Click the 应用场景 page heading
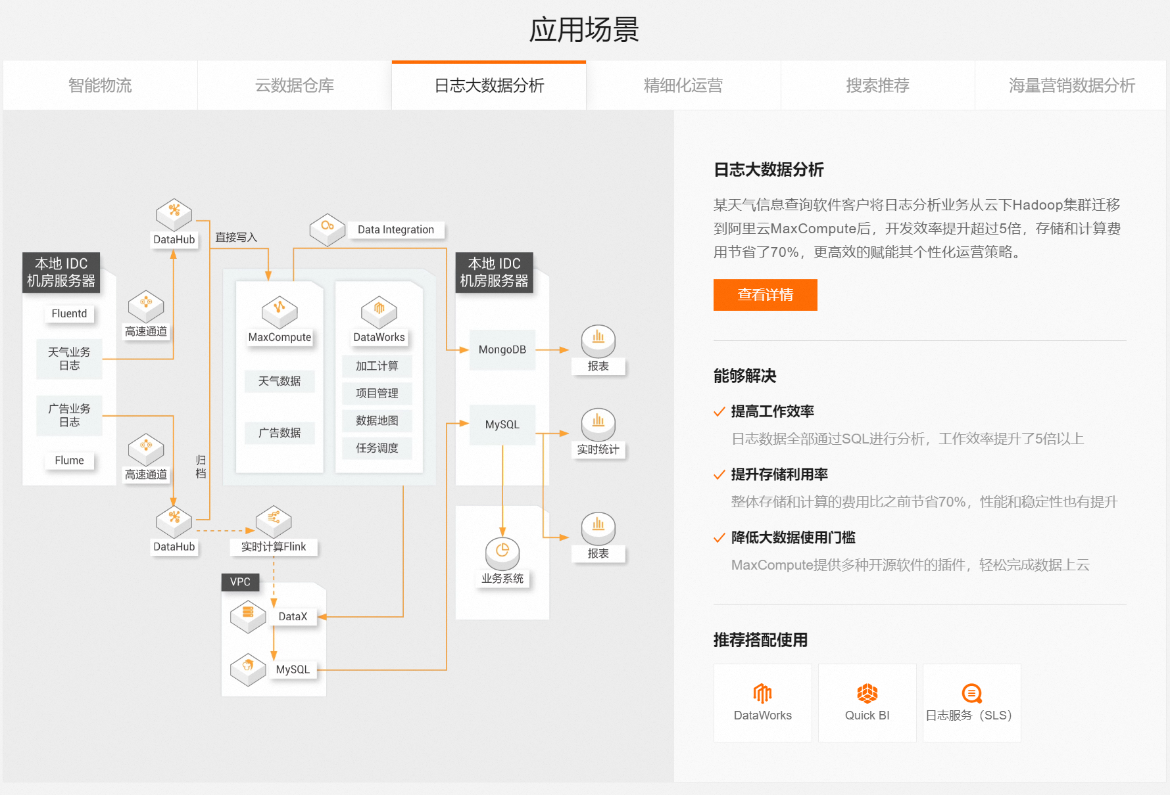1170x795 pixels. [584, 30]
